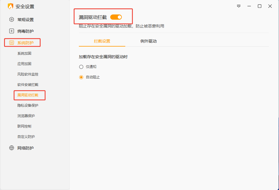279x190 pixels.
Task: Open 系统加固 settings page
Action: (x=24, y=54)
